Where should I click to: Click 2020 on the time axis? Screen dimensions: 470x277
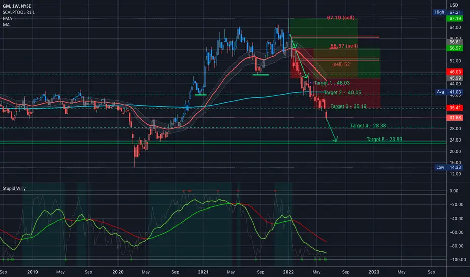pyautogui.click(x=118, y=272)
